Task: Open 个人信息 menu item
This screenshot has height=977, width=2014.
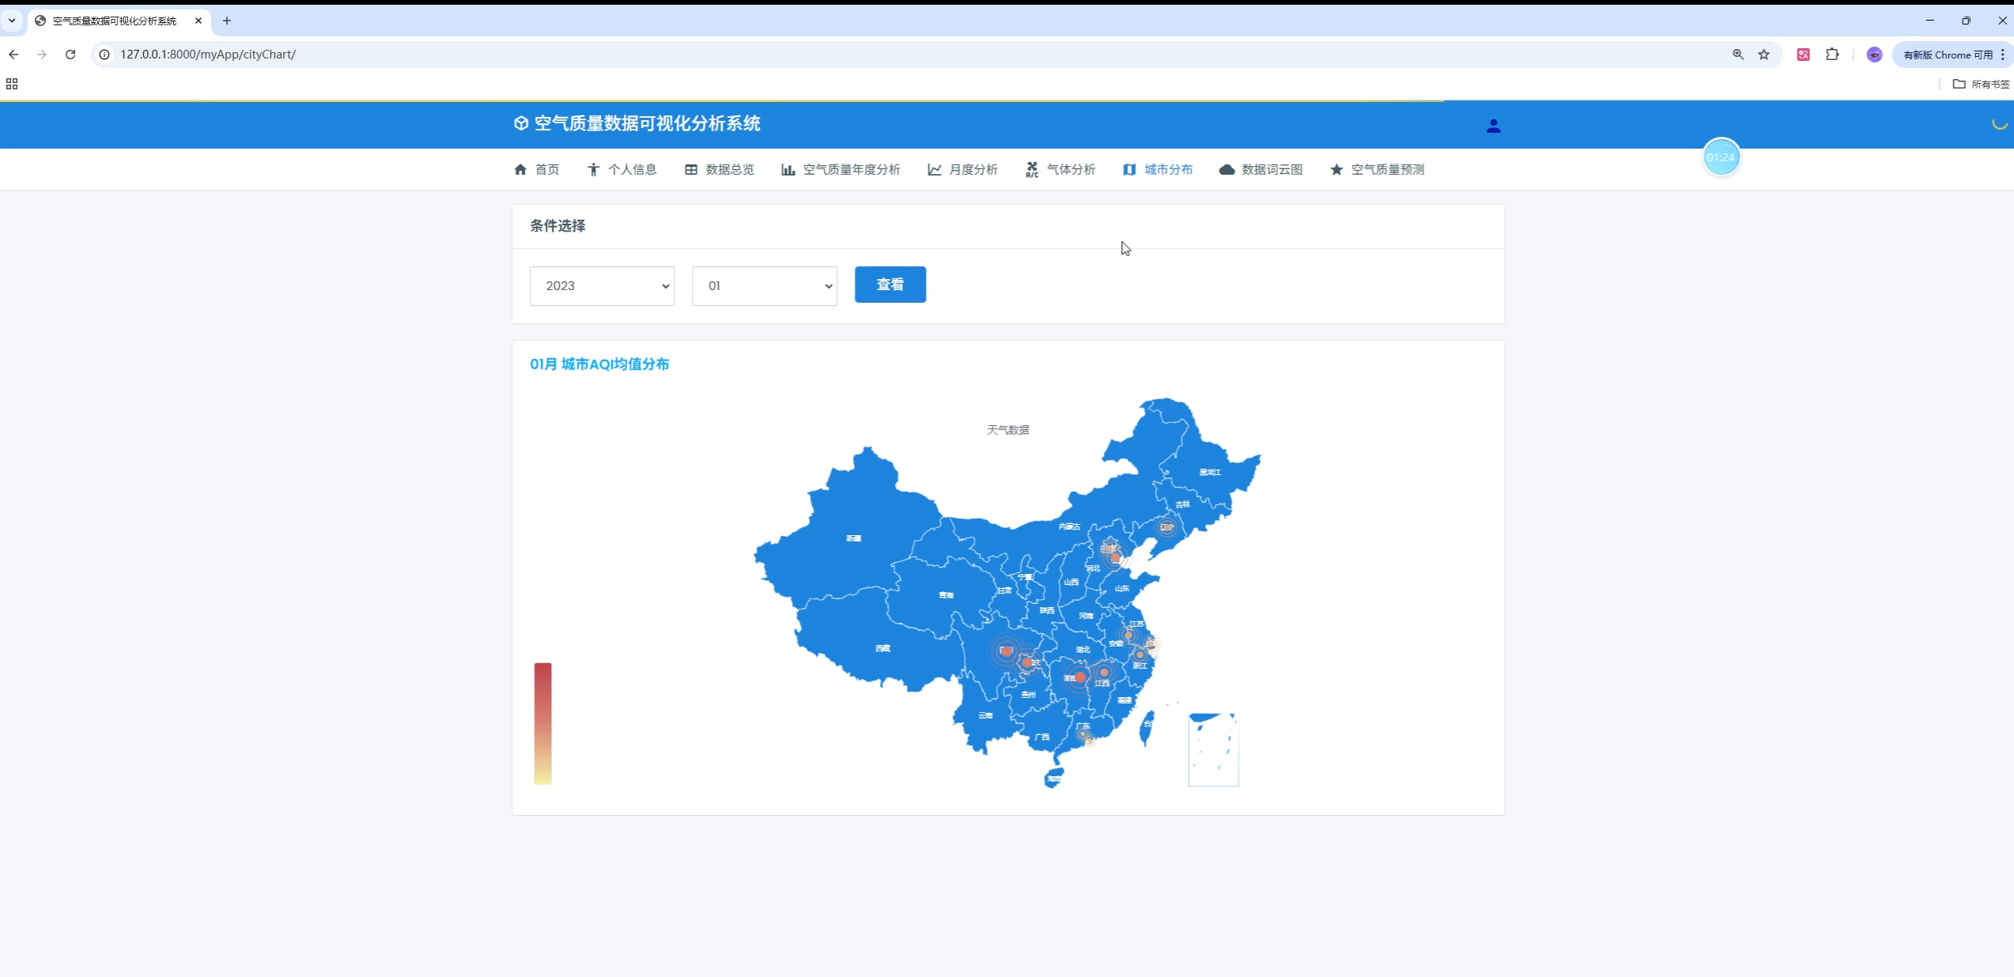Action: coord(622,169)
